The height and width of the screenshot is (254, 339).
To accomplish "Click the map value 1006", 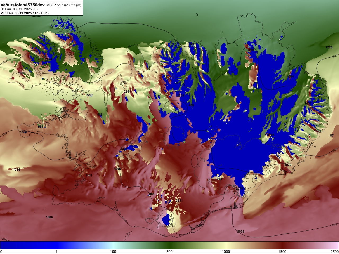I will point(117,169).
